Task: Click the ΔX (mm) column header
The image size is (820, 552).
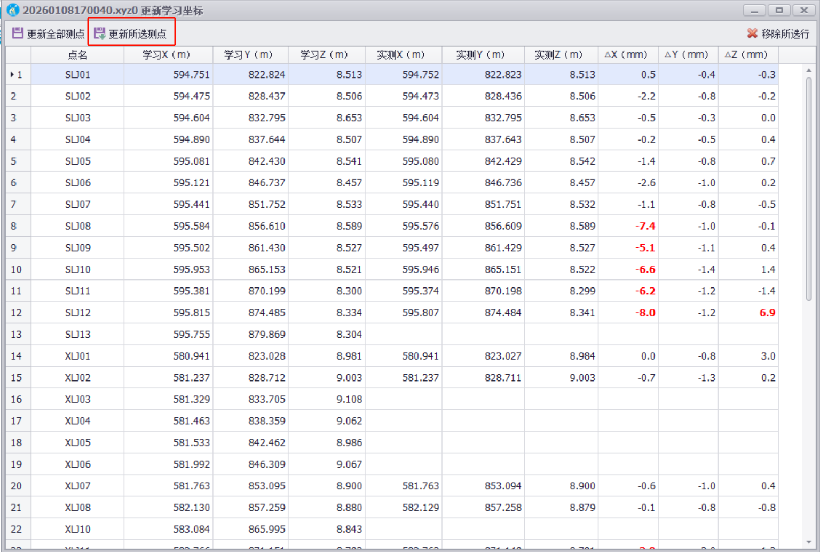Action: (x=627, y=55)
